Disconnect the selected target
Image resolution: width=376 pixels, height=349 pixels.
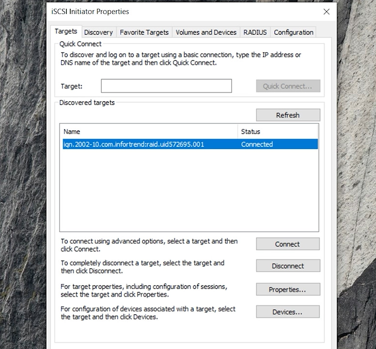(288, 266)
